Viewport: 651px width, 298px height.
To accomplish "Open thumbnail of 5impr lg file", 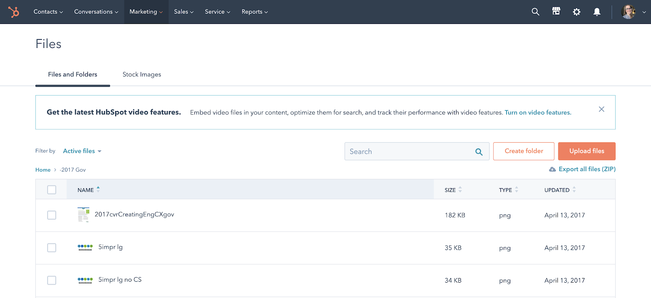I will [x=85, y=247].
